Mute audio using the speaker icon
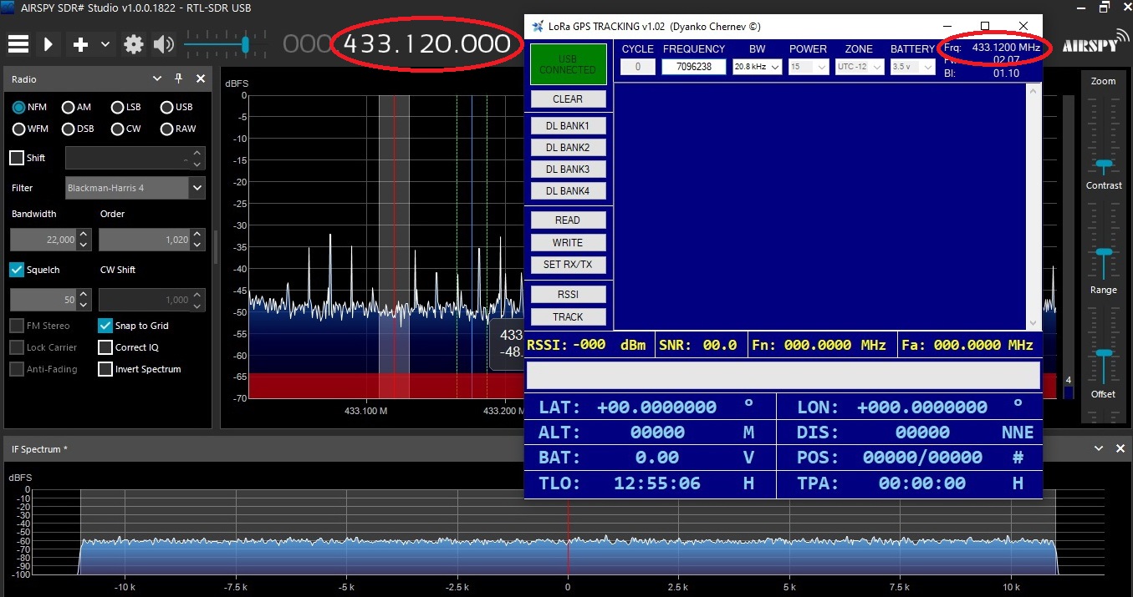The image size is (1133, 597). click(163, 44)
